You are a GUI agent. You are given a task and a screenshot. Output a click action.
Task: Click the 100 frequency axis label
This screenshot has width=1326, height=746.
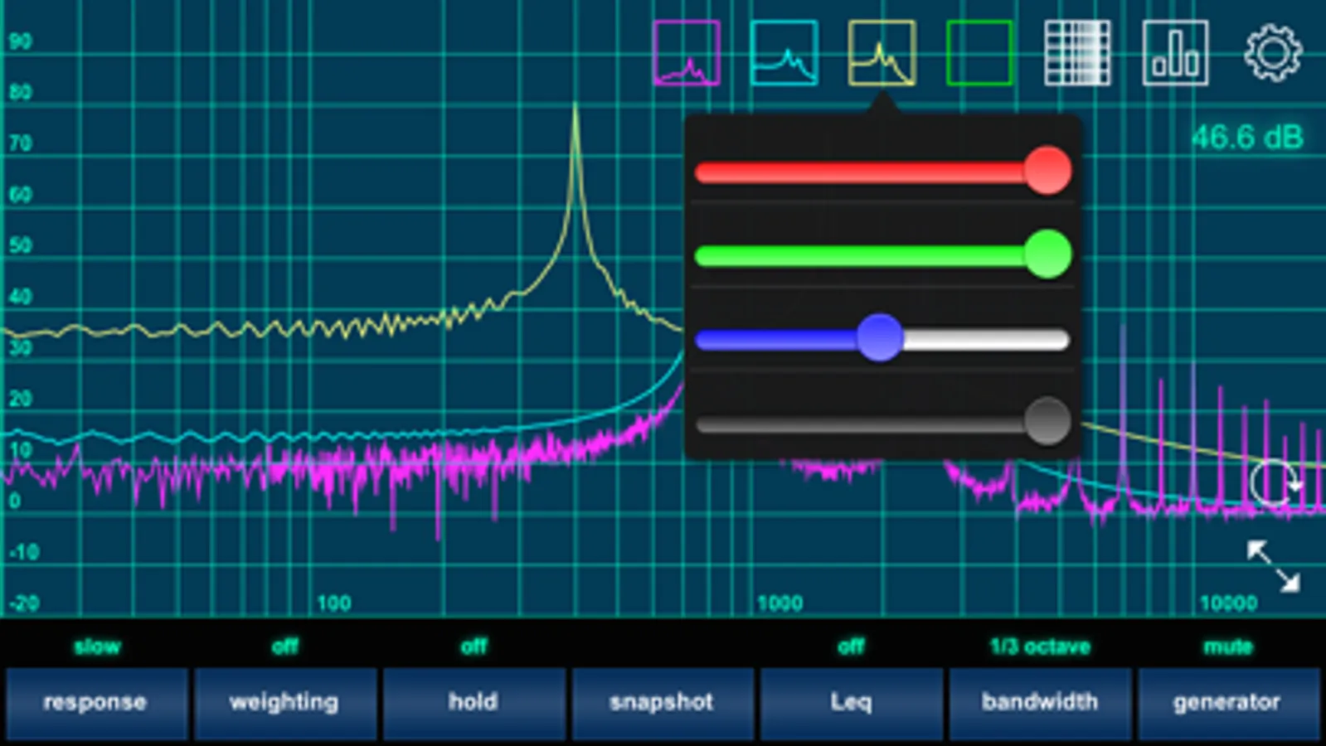pyautogui.click(x=334, y=603)
